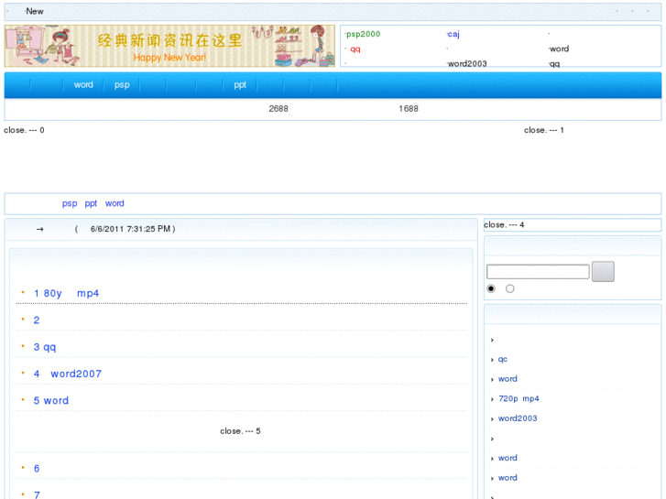
Task: Click the arrow icon beside 720p mp4
Action: [x=492, y=399]
